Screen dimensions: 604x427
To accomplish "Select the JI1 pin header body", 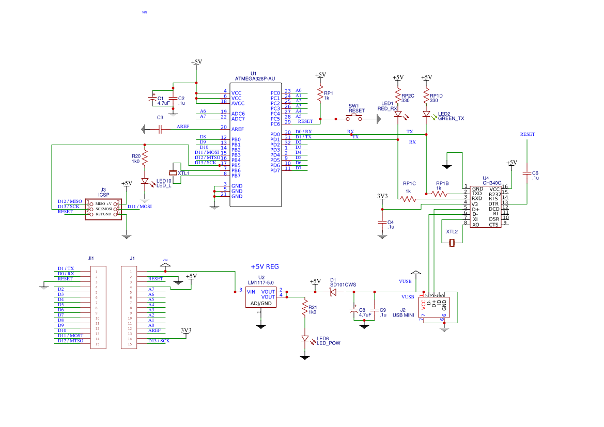I will click(x=98, y=307).
